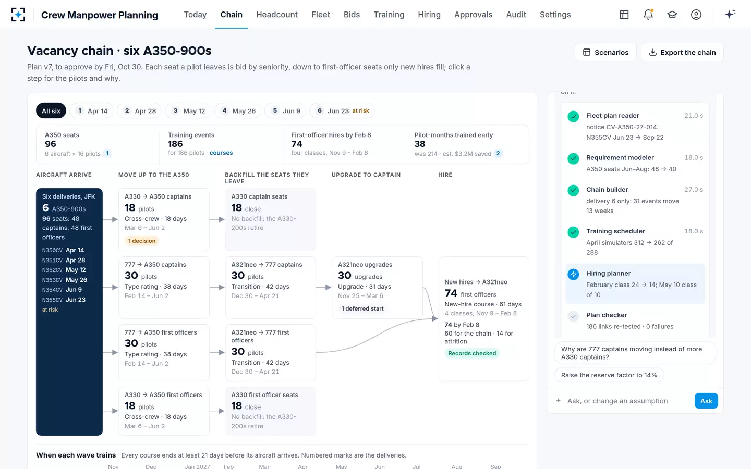This screenshot has height=469, width=751.
Task: Switch to the Headcount tab
Action: [x=277, y=15]
